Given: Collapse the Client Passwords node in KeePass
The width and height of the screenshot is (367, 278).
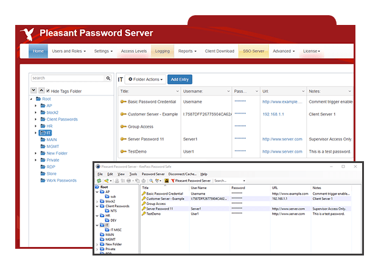Looking at the screenshot, I should pyautogui.click(x=97, y=206).
